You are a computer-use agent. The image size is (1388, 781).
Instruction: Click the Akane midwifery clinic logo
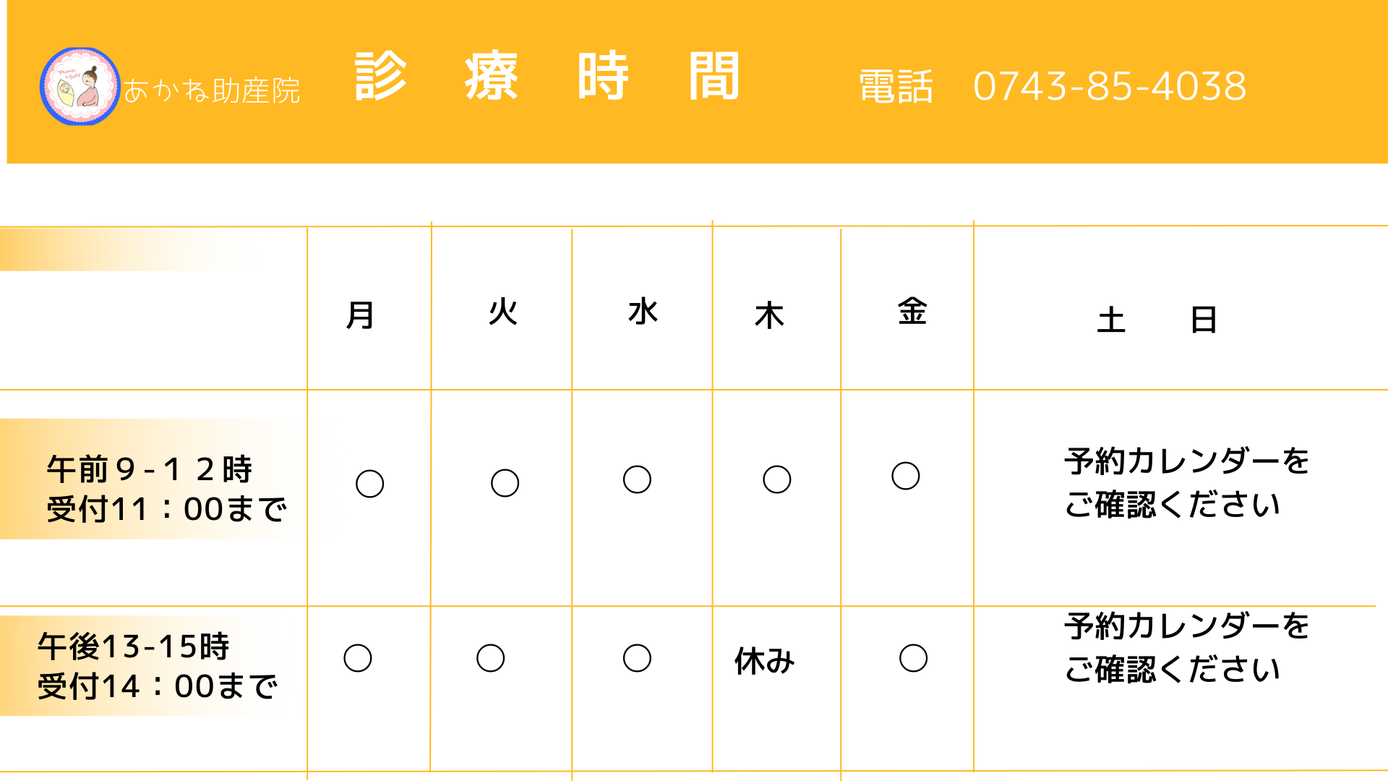[x=80, y=86]
